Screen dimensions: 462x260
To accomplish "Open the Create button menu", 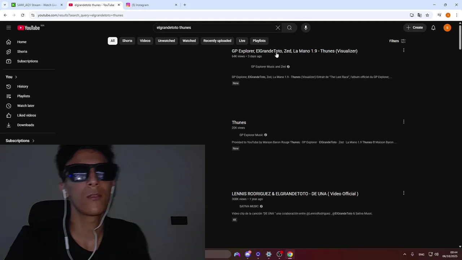I will click(x=415, y=28).
